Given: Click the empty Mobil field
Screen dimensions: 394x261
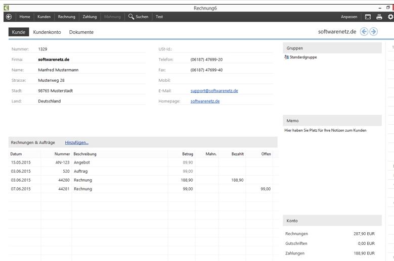Looking at the screenshot, I should pyautogui.click(x=231, y=80).
